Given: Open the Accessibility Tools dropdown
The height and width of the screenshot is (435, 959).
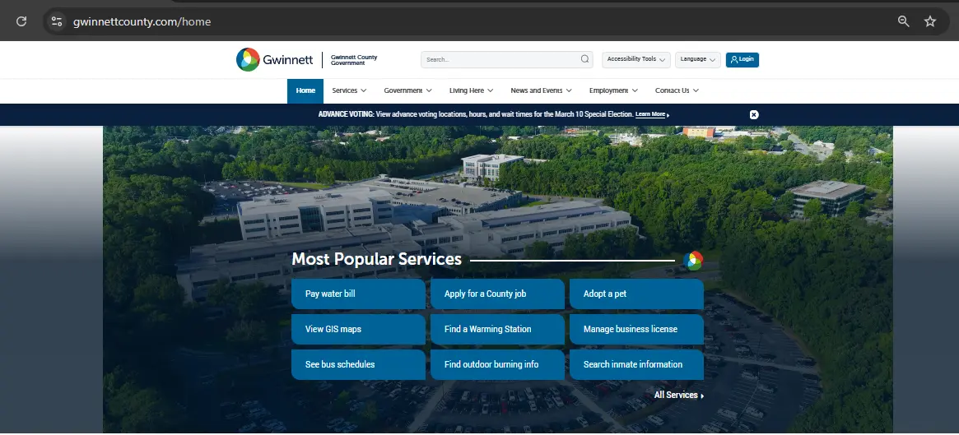Looking at the screenshot, I should tap(635, 59).
